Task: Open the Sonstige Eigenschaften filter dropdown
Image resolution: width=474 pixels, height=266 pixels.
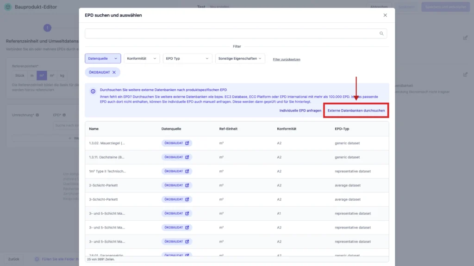Action: (x=240, y=58)
